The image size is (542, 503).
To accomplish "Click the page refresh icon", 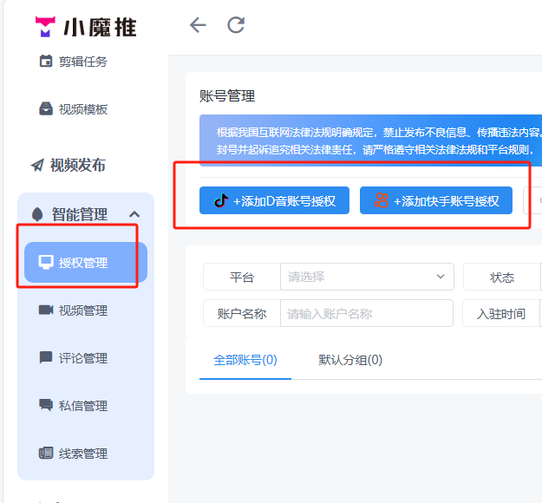I will coord(236,25).
